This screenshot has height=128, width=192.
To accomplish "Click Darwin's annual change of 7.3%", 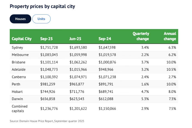I will click(x=172, y=99).
